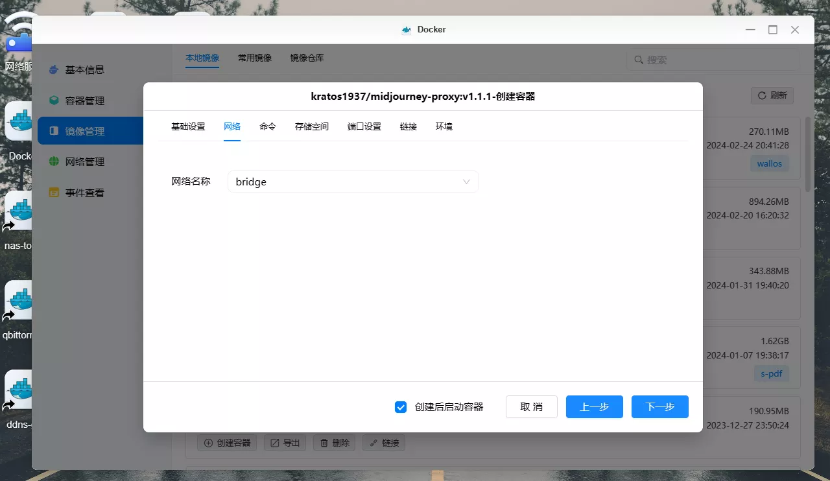
Task: Click the 2024-01-31 19:40:20 timestamp
Action: tap(748, 285)
